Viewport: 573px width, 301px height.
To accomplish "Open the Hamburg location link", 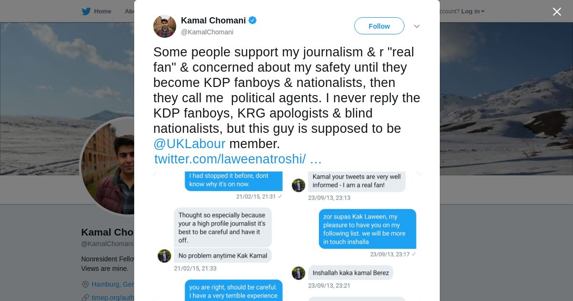I will coord(113,284).
